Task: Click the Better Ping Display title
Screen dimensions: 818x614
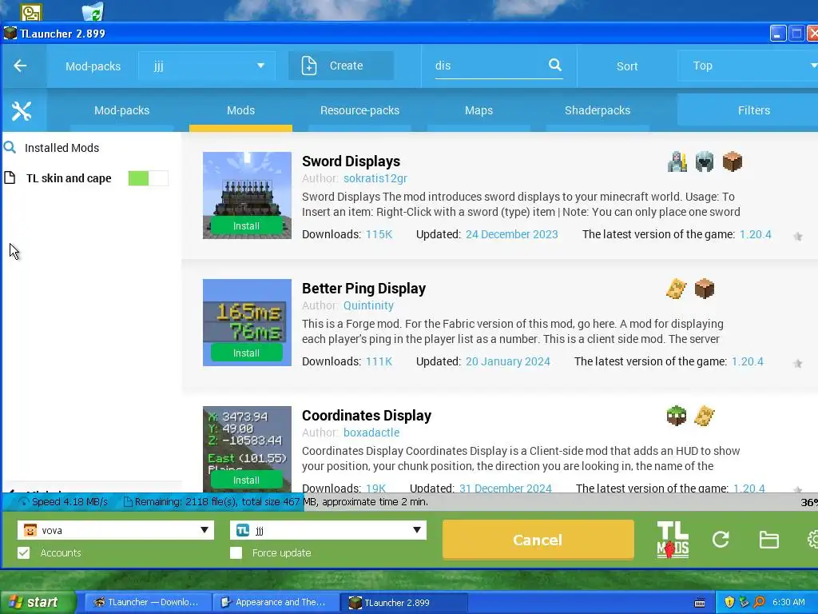Action: (363, 288)
